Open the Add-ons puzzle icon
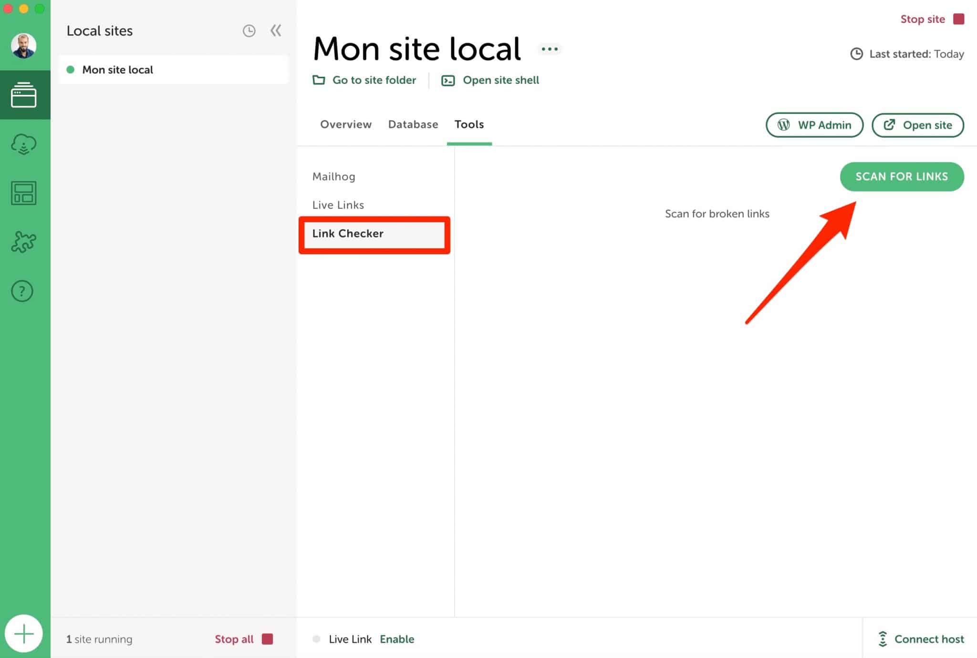 (24, 242)
